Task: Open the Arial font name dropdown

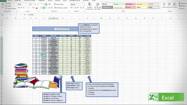Action: 29,4
